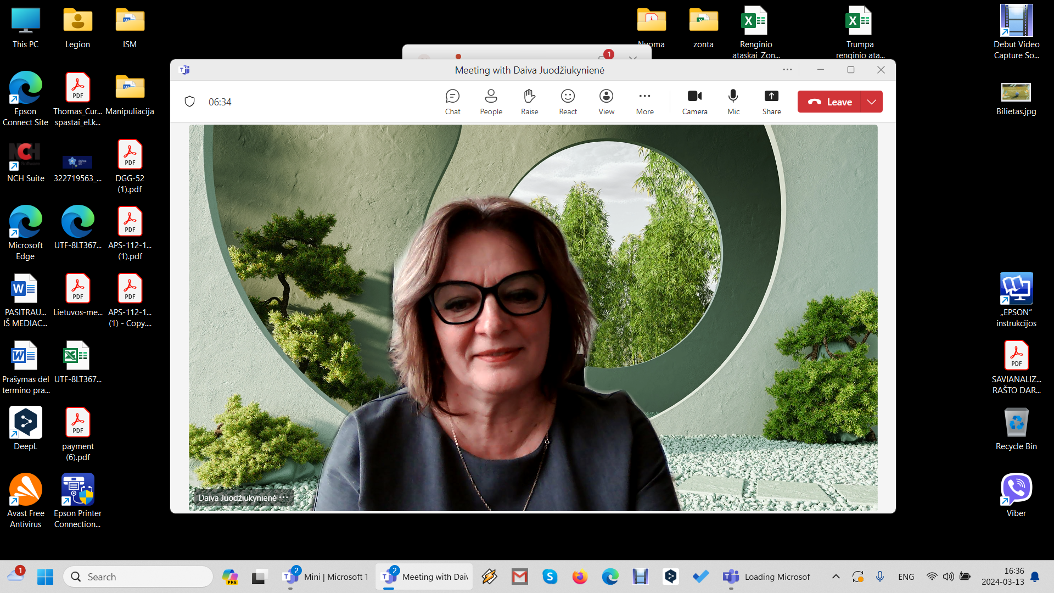
Task: Open the React emoji options
Action: pos(568,102)
